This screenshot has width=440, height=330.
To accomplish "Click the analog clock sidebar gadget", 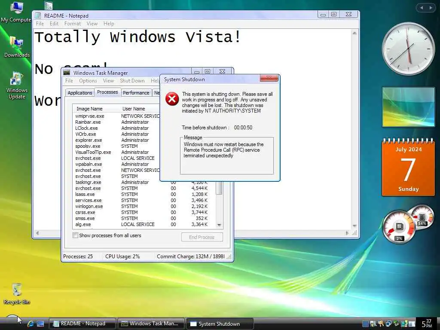I will click(x=408, y=49).
